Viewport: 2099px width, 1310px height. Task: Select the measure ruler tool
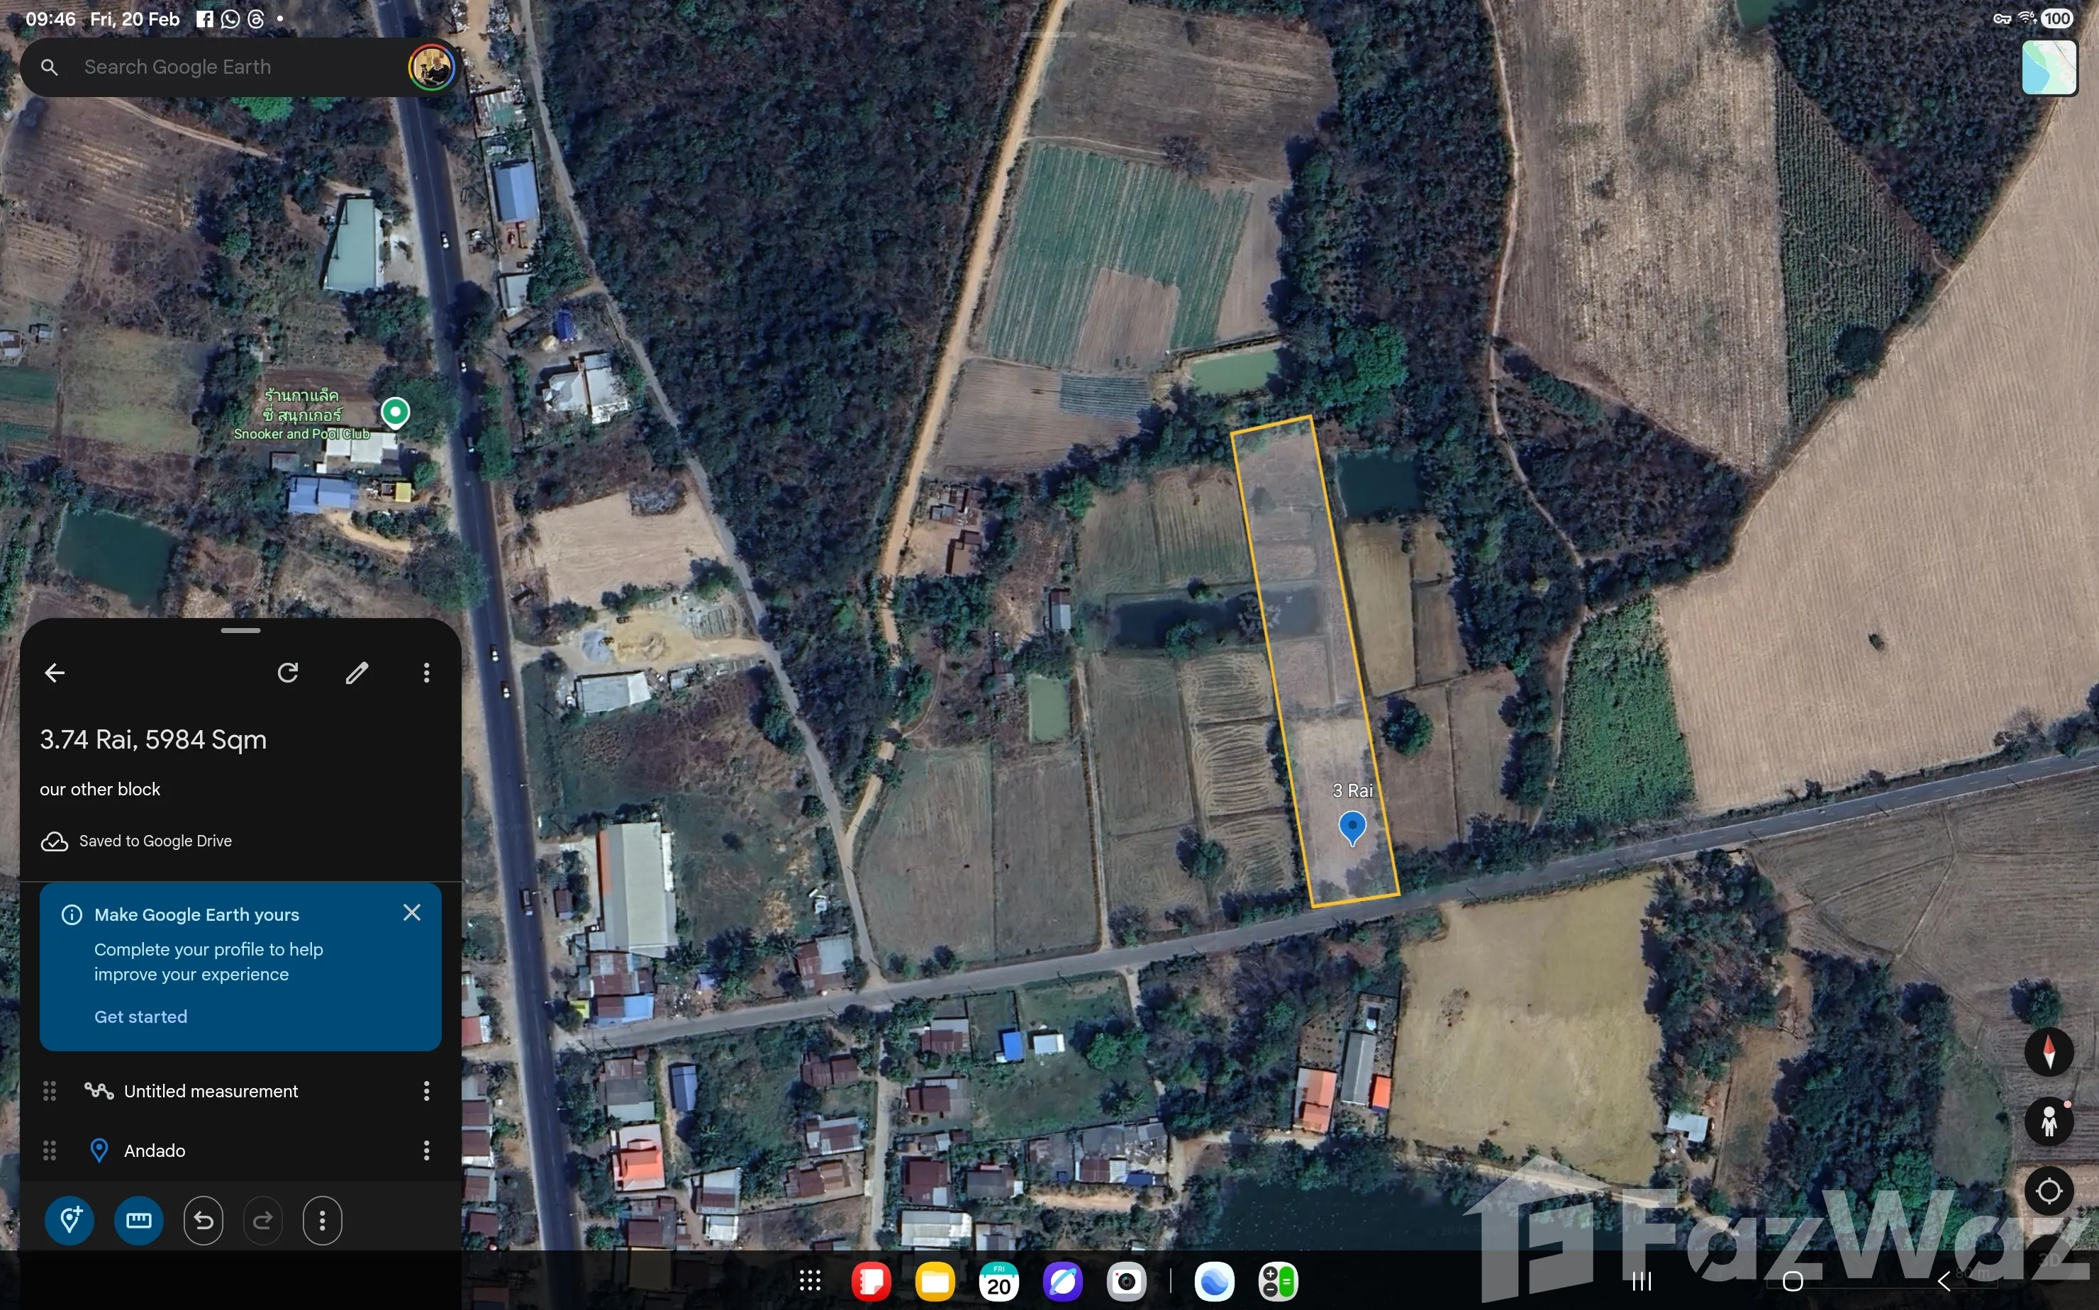point(139,1221)
